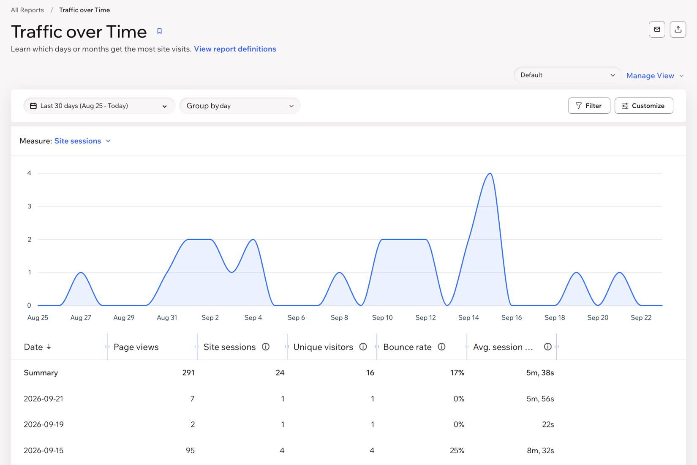Click the info icon next to Unique visitors
This screenshot has height=465, width=697.
pyautogui.click(x=363, y=347)
